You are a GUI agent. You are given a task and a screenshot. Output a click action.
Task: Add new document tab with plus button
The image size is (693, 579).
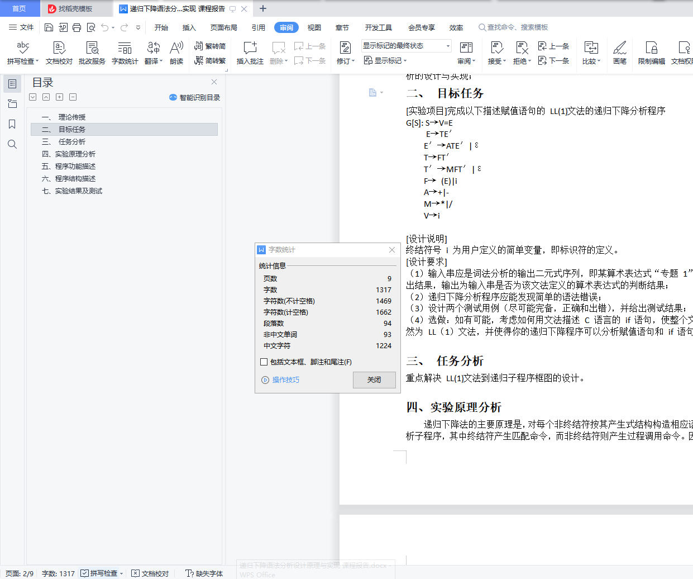263,8
